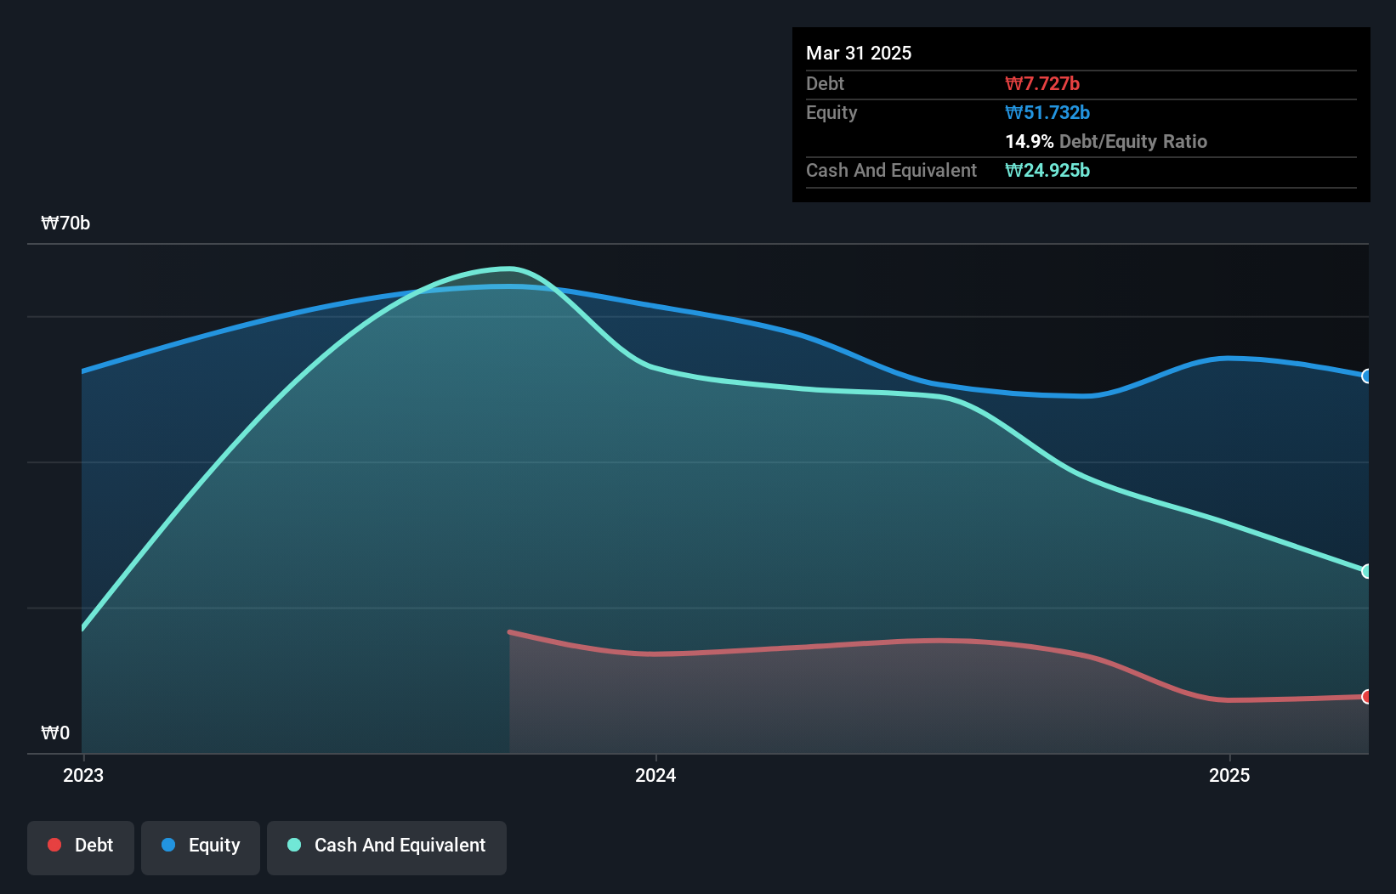This screenshot has width=1396, height=894.
Task: Select the red debt line endpoint marker
Action: [1367, 697]
